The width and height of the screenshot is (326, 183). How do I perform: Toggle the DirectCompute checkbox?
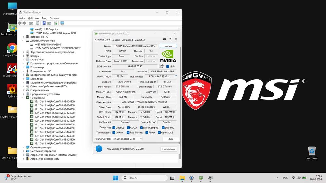tap(141, 128)
